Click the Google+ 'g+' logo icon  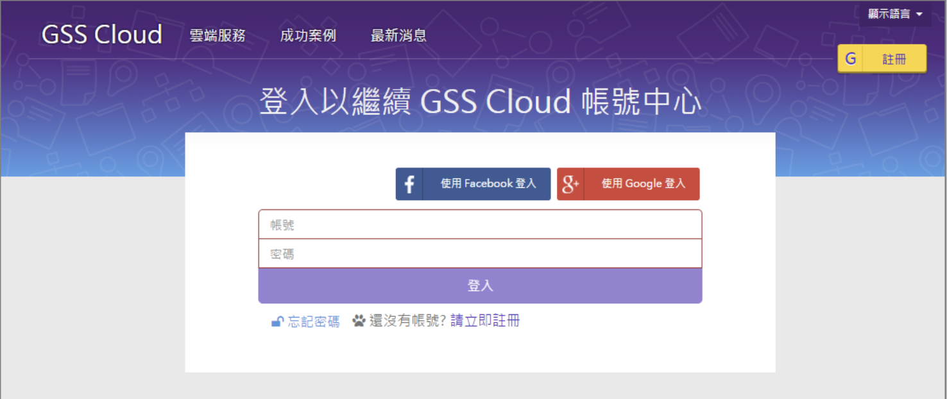570,184
